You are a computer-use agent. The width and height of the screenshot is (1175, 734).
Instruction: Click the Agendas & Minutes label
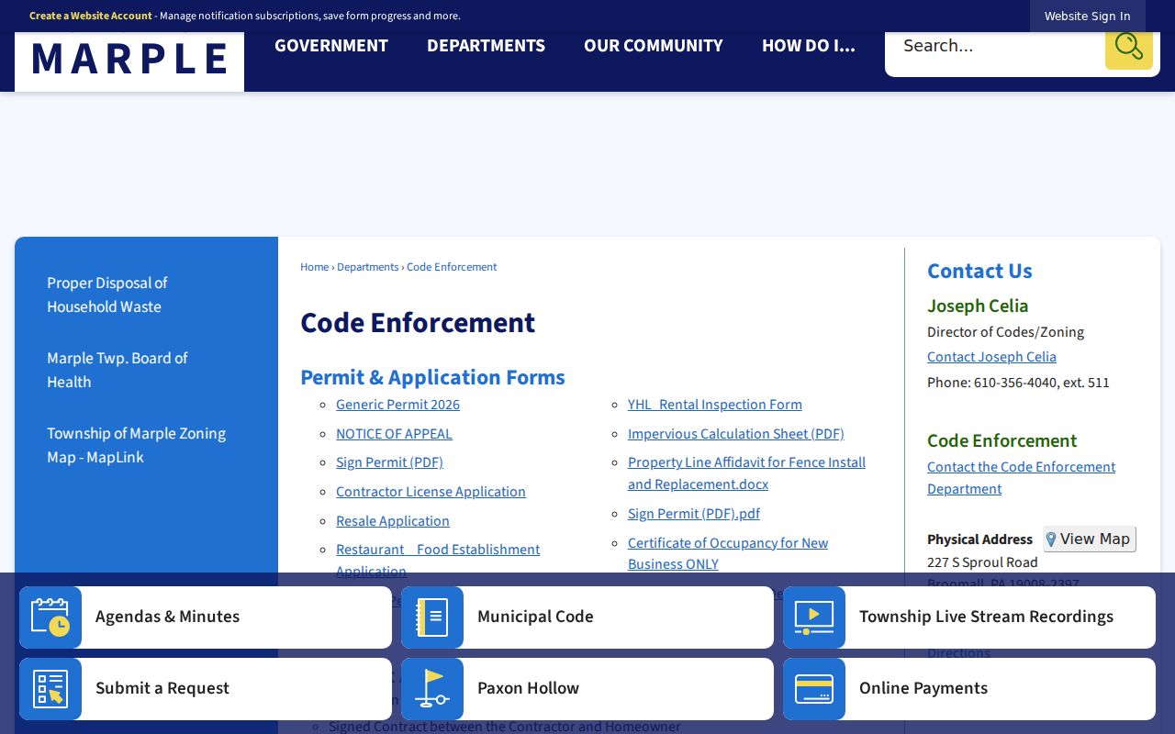pyautogui.click(x=167, y=617)
